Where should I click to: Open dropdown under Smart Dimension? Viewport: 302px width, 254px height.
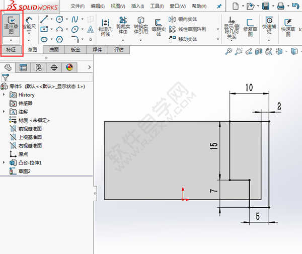(x=29, y=40)
